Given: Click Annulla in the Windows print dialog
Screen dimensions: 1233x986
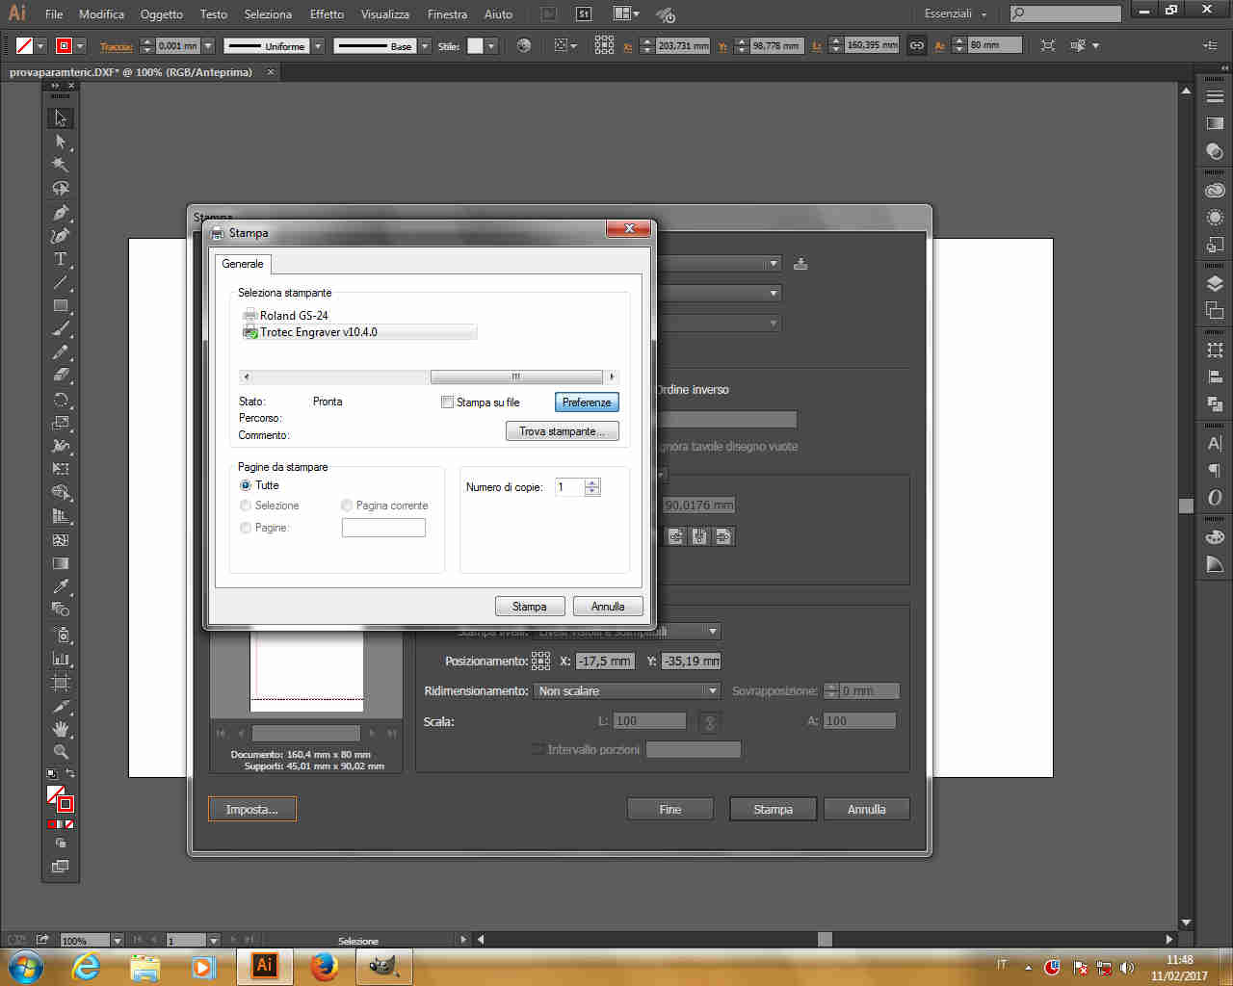Looking at the screenshot, I should [608, 607].
